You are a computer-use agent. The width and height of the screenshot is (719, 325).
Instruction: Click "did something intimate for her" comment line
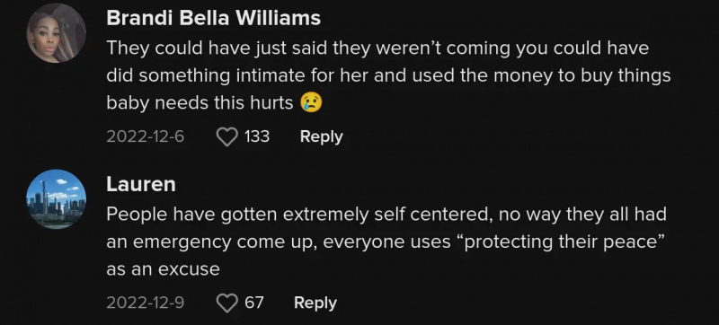pos(388,75)
